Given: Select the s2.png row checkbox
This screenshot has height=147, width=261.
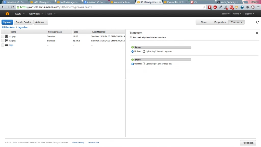Looking at the screenshot, I should click(3, 40).
